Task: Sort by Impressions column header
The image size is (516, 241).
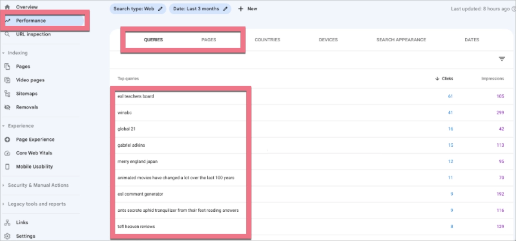Action: click(492, 79)
